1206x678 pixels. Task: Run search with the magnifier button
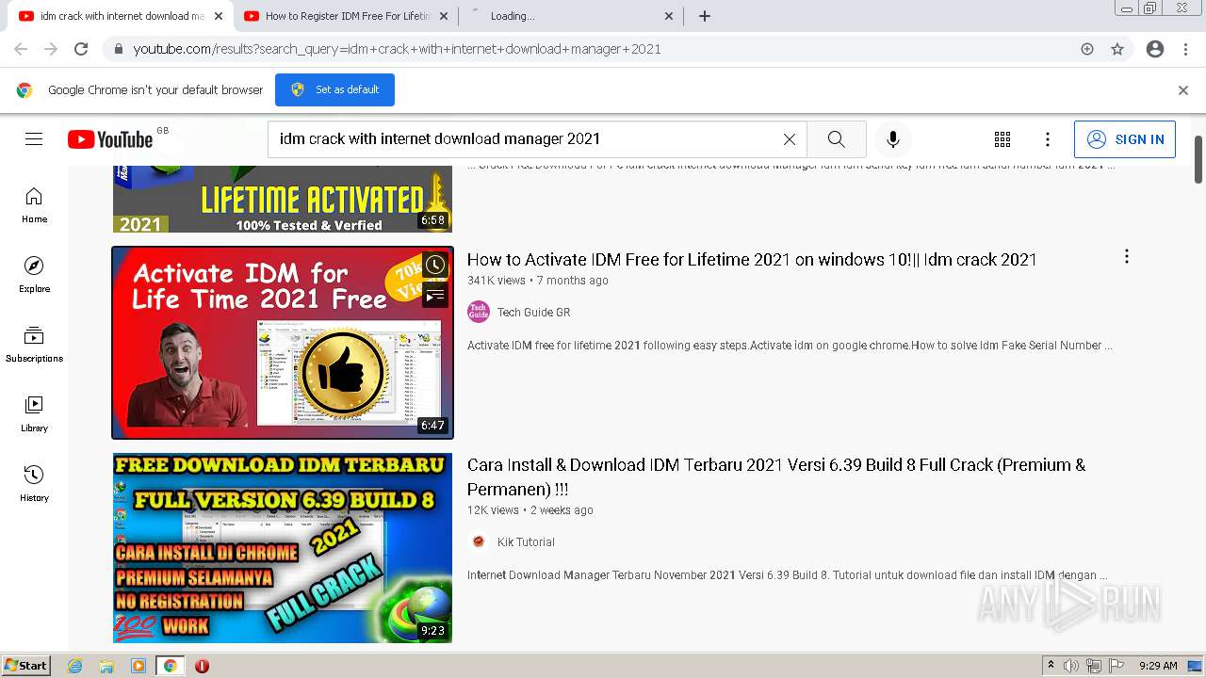[836, 139]
